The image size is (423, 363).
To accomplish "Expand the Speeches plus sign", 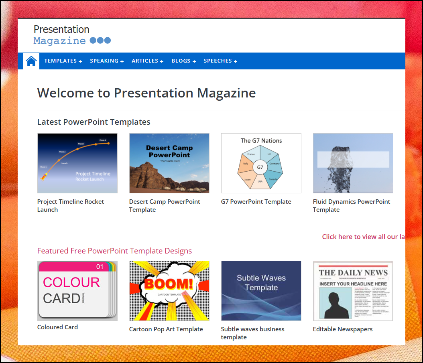I will click(236, 61).
